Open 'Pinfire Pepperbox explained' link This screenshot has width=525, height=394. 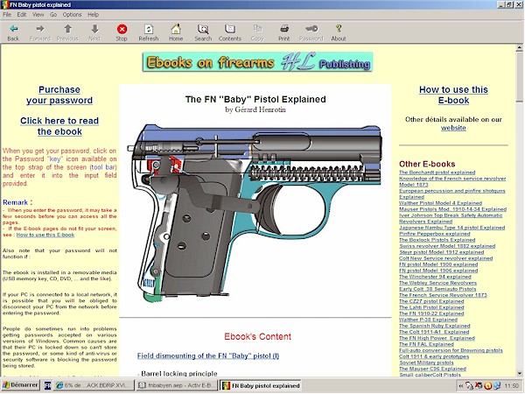(x=434, y=234)
